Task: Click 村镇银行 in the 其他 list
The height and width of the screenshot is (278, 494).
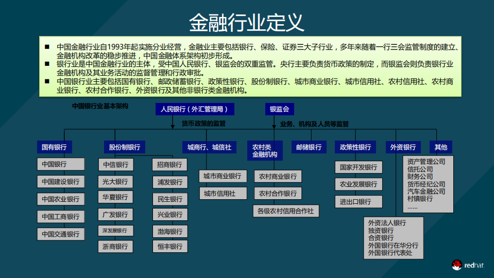Action: click(420, 199)
